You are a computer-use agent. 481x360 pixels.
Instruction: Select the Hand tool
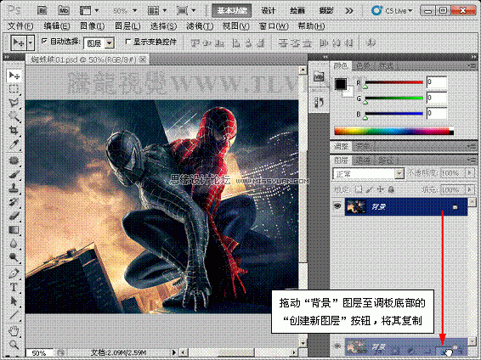pyautogui.click(x=14, y=331)
